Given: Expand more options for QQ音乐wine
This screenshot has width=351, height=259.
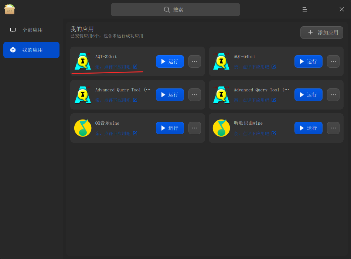Looking at the screenshot, I should (194, 128).
